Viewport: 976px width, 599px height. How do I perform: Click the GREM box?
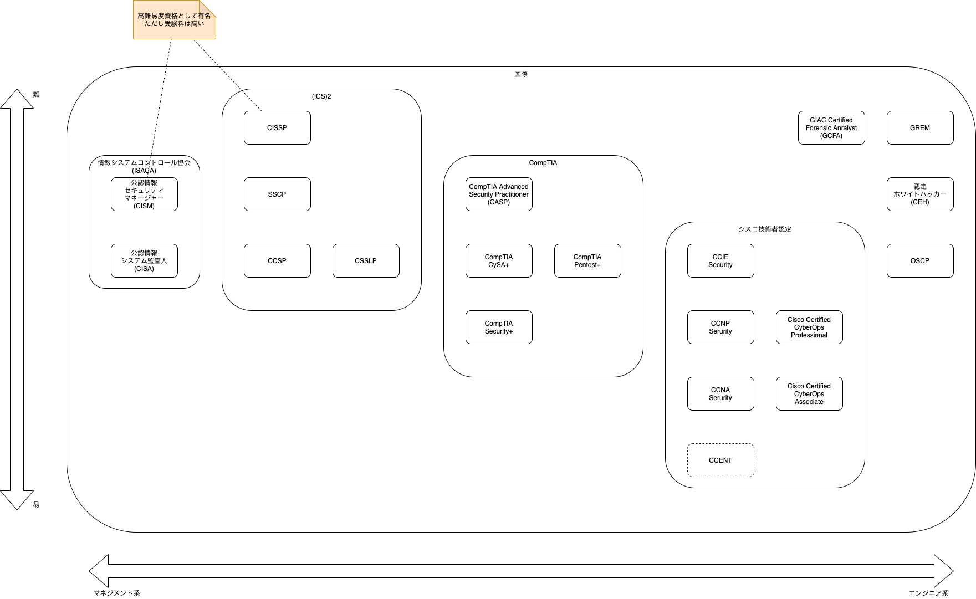click(920, 128)
